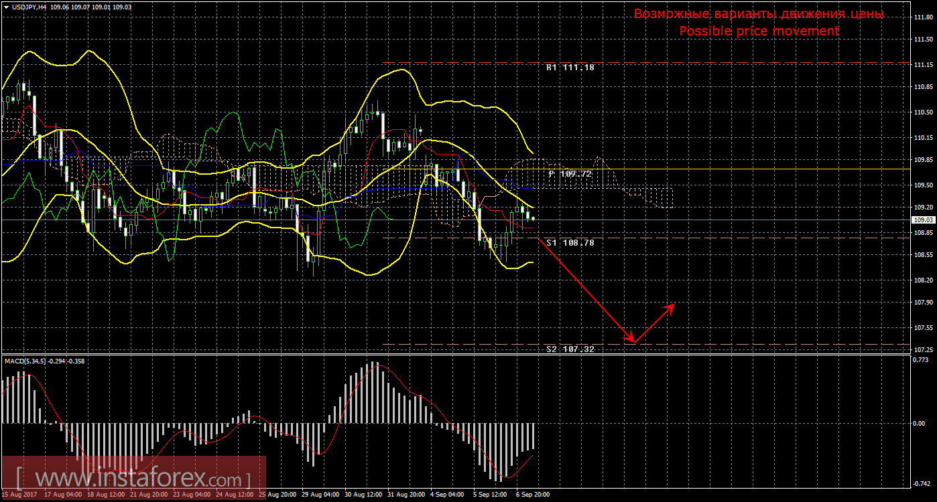
Task: Click the 107.25 value on price axis
Action: (x=924, y=350)
